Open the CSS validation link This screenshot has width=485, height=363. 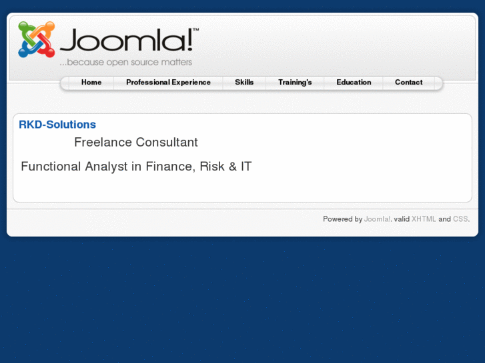tap(460, 219)
